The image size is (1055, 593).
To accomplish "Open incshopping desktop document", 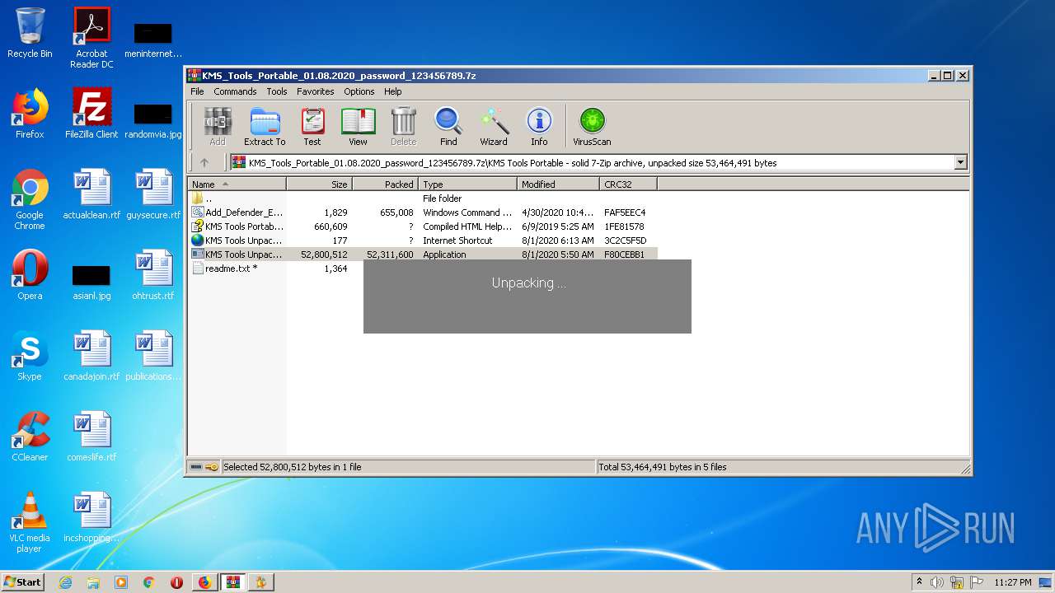I will click(x=91, y=517).
